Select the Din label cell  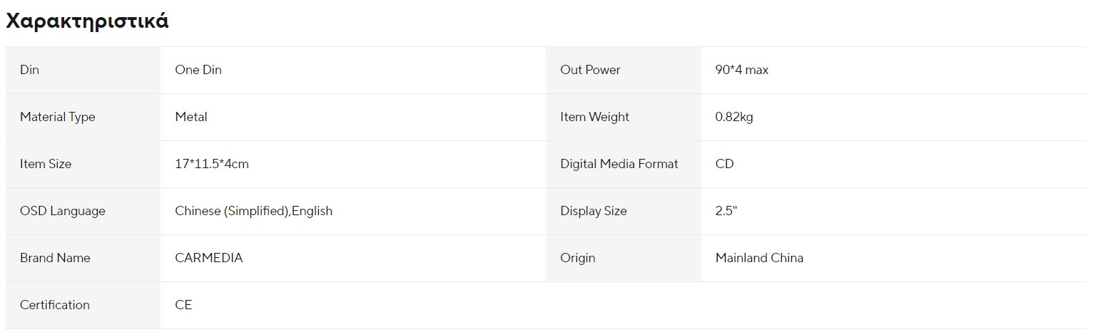tap(83, 70)
